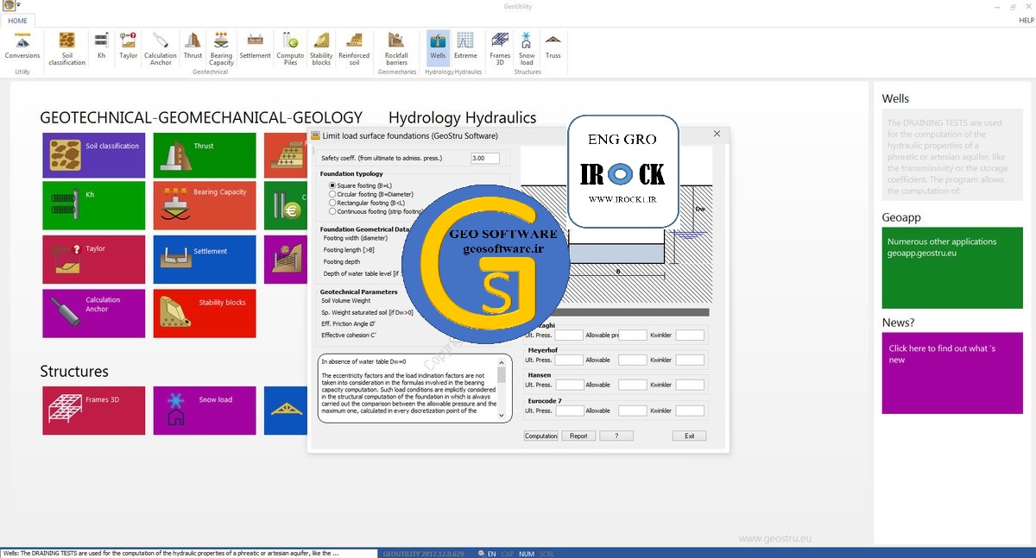Open the HELP menu
1036x558 pixels.
coord(1027,20)
